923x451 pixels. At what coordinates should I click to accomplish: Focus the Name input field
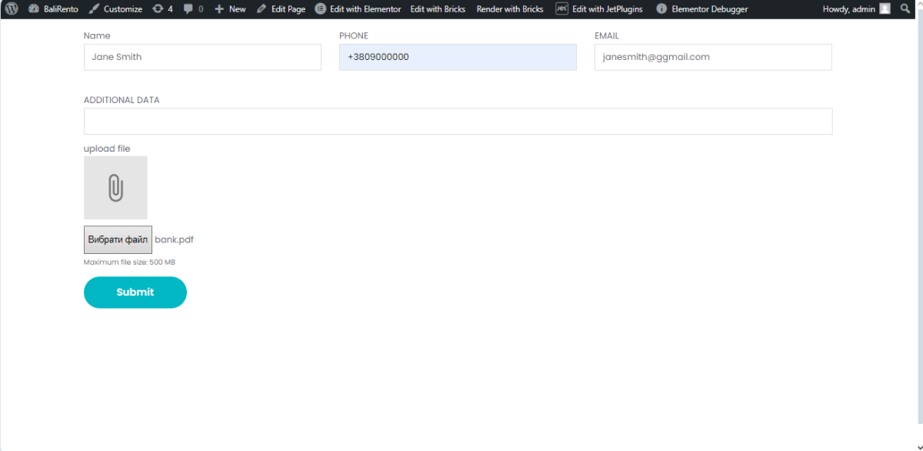(202, 57)
